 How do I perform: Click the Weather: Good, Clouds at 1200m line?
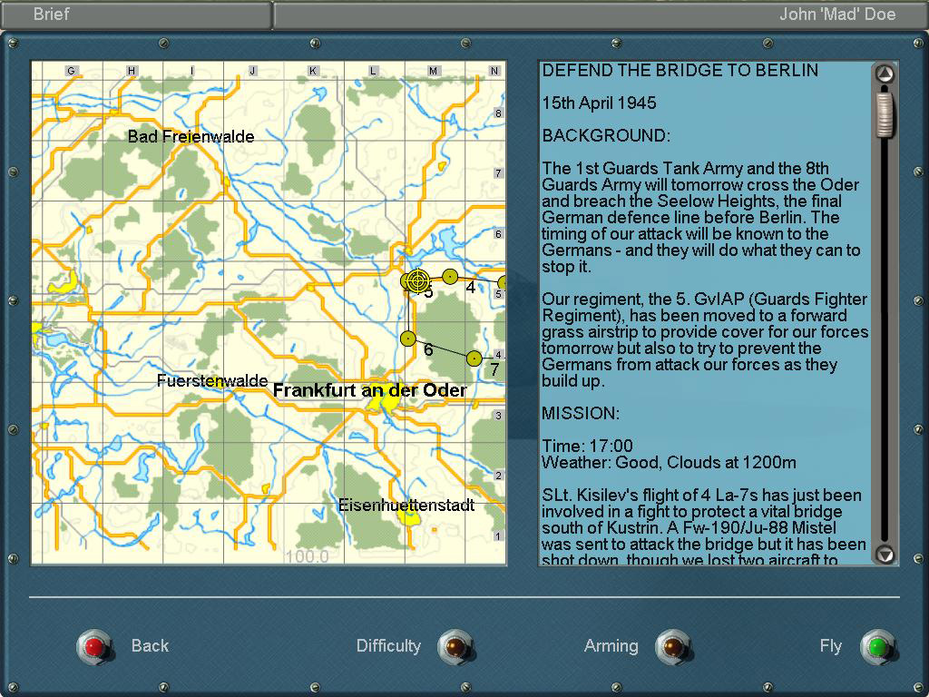tap(669, 462)
